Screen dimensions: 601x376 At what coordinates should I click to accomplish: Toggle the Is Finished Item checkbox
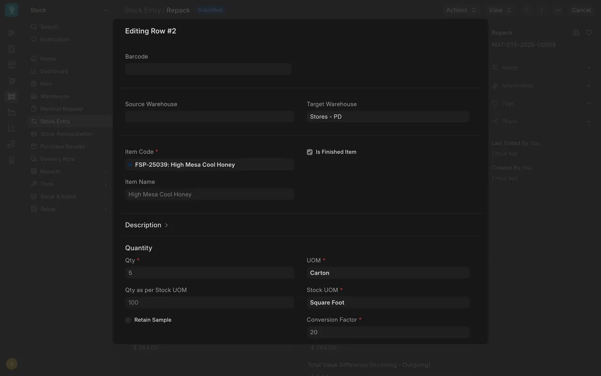[309, 152]
